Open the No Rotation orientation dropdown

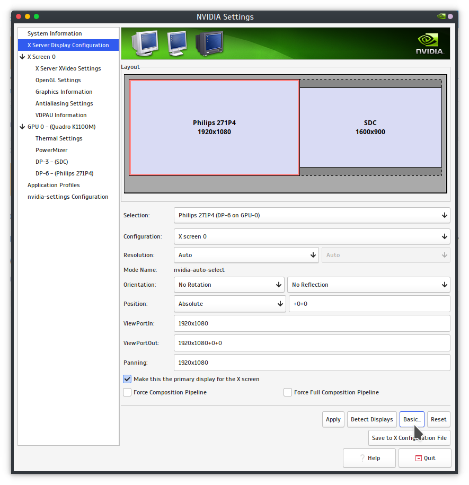tap(229, 285)
